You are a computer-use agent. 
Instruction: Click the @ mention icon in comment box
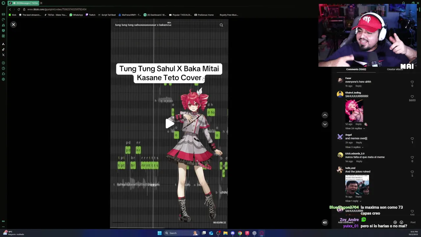[x=395, y=223]
